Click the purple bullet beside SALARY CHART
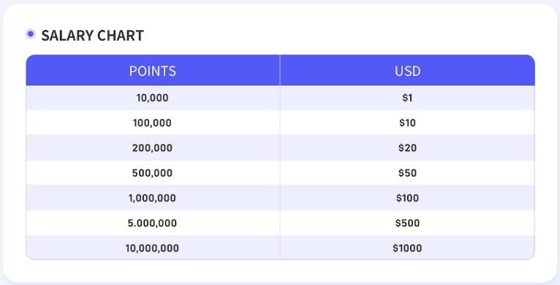This screenshot has height=285, width=560. [31, 34]
